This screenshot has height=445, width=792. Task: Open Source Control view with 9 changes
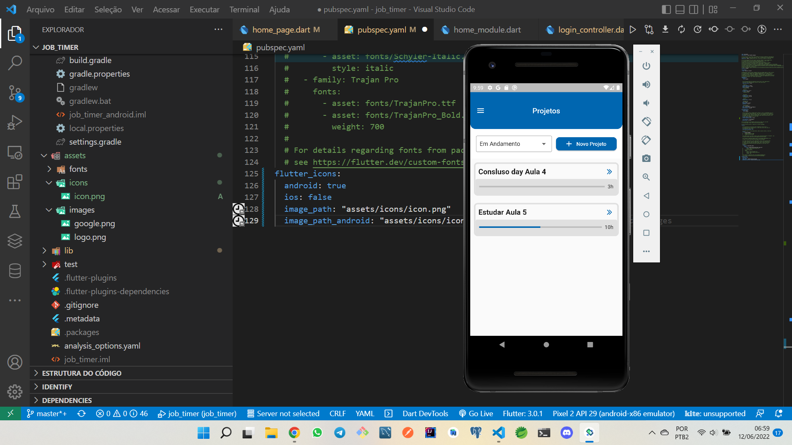15,93
